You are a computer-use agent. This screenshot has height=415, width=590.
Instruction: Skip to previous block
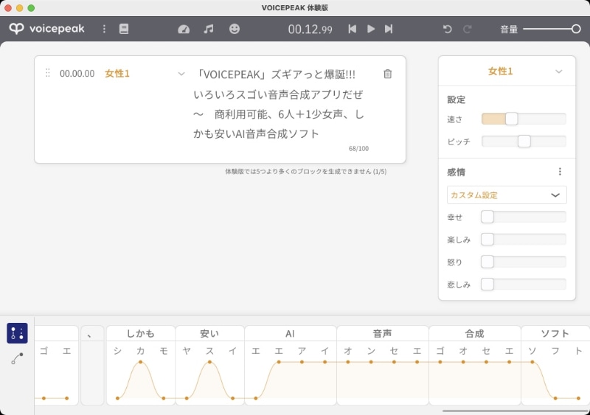point(353,29)
